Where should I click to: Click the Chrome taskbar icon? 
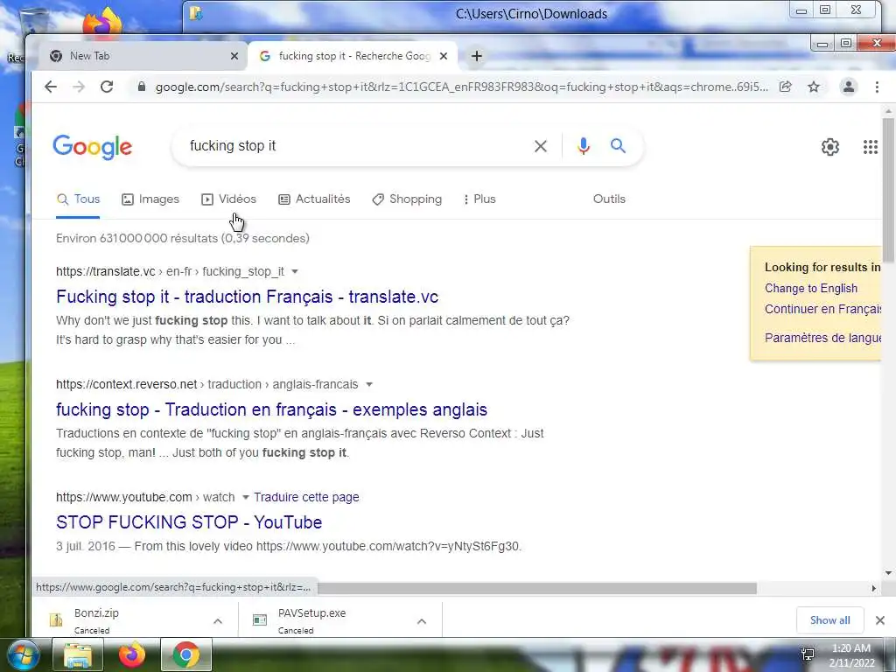186,654
